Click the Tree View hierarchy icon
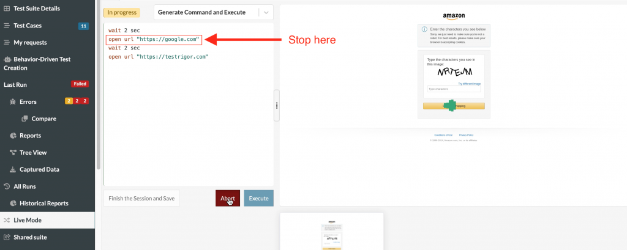 13,152
